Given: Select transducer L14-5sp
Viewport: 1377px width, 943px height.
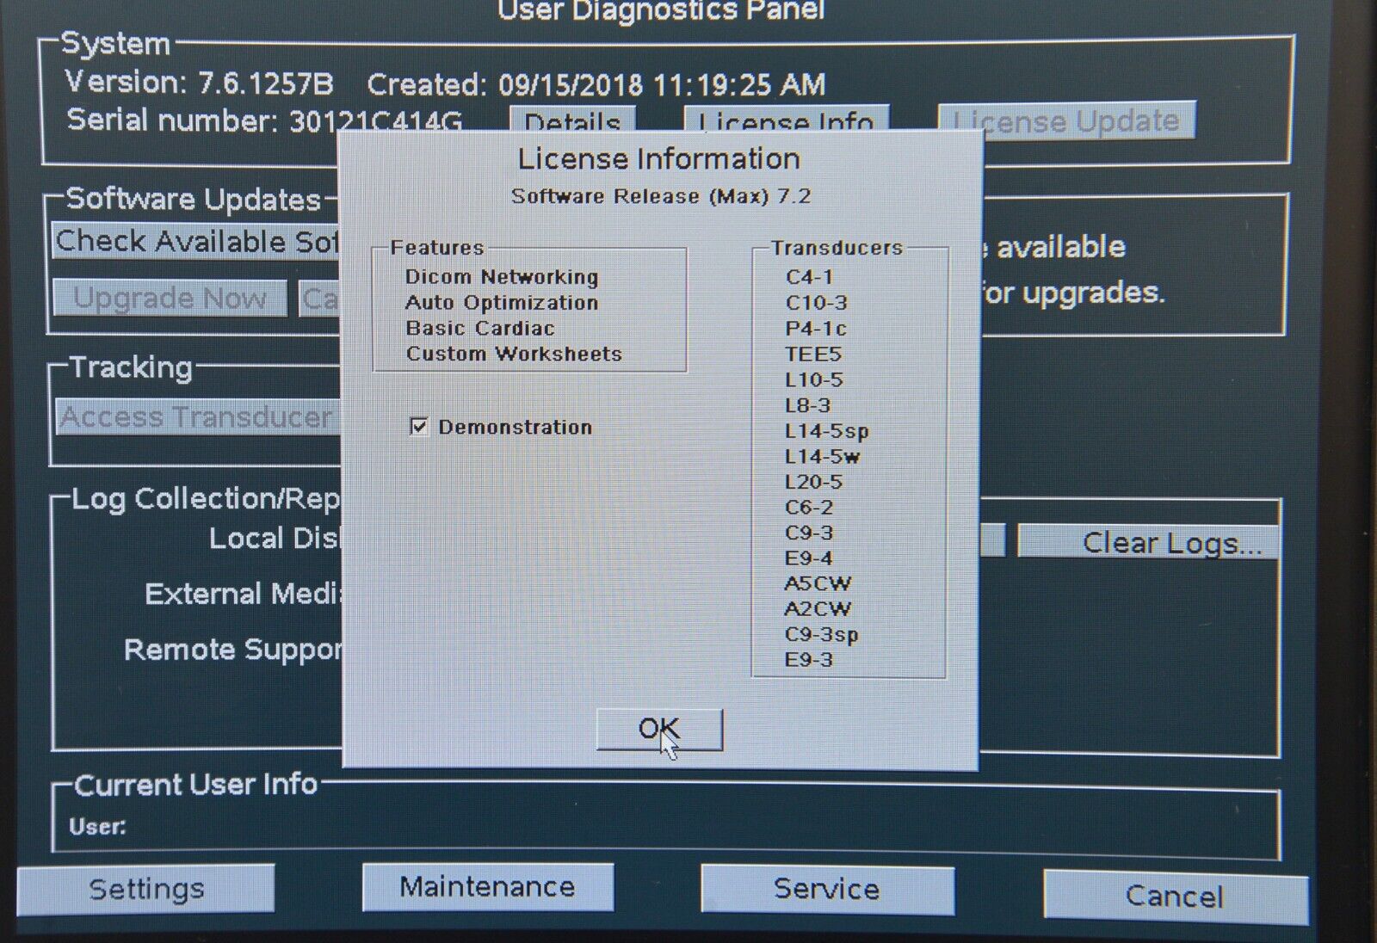Looking at the screenshot, I should [826, 431].
